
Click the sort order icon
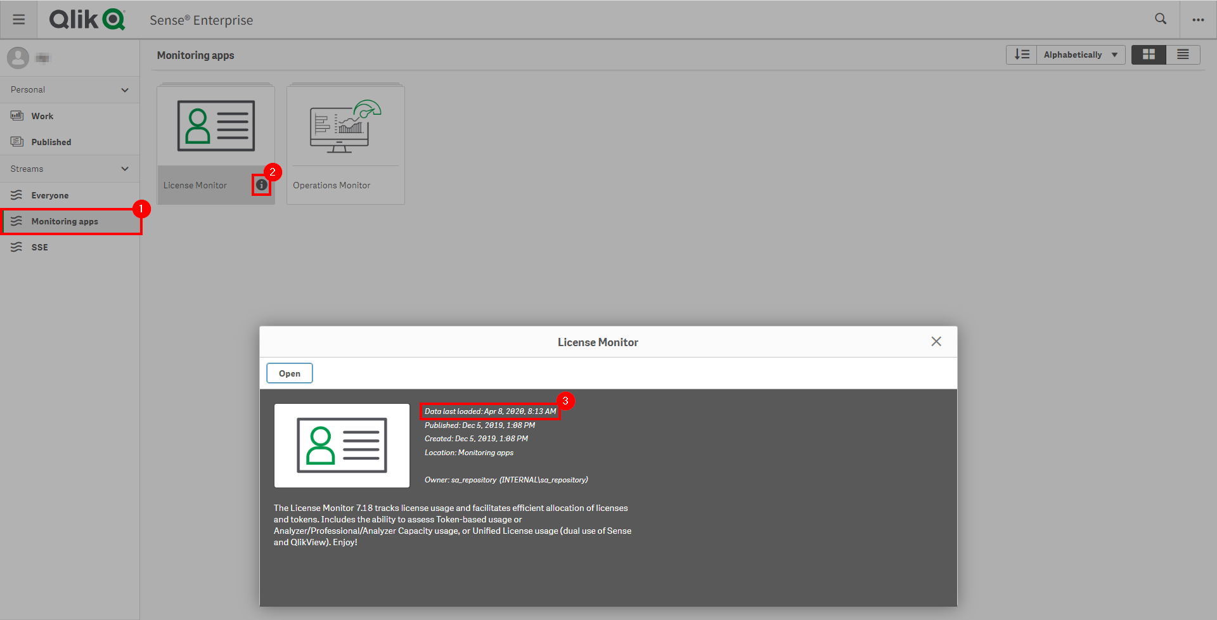coord(1021,55)
